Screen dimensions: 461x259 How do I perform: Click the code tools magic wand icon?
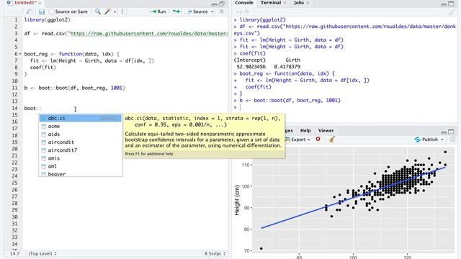(x=107, y=12)
